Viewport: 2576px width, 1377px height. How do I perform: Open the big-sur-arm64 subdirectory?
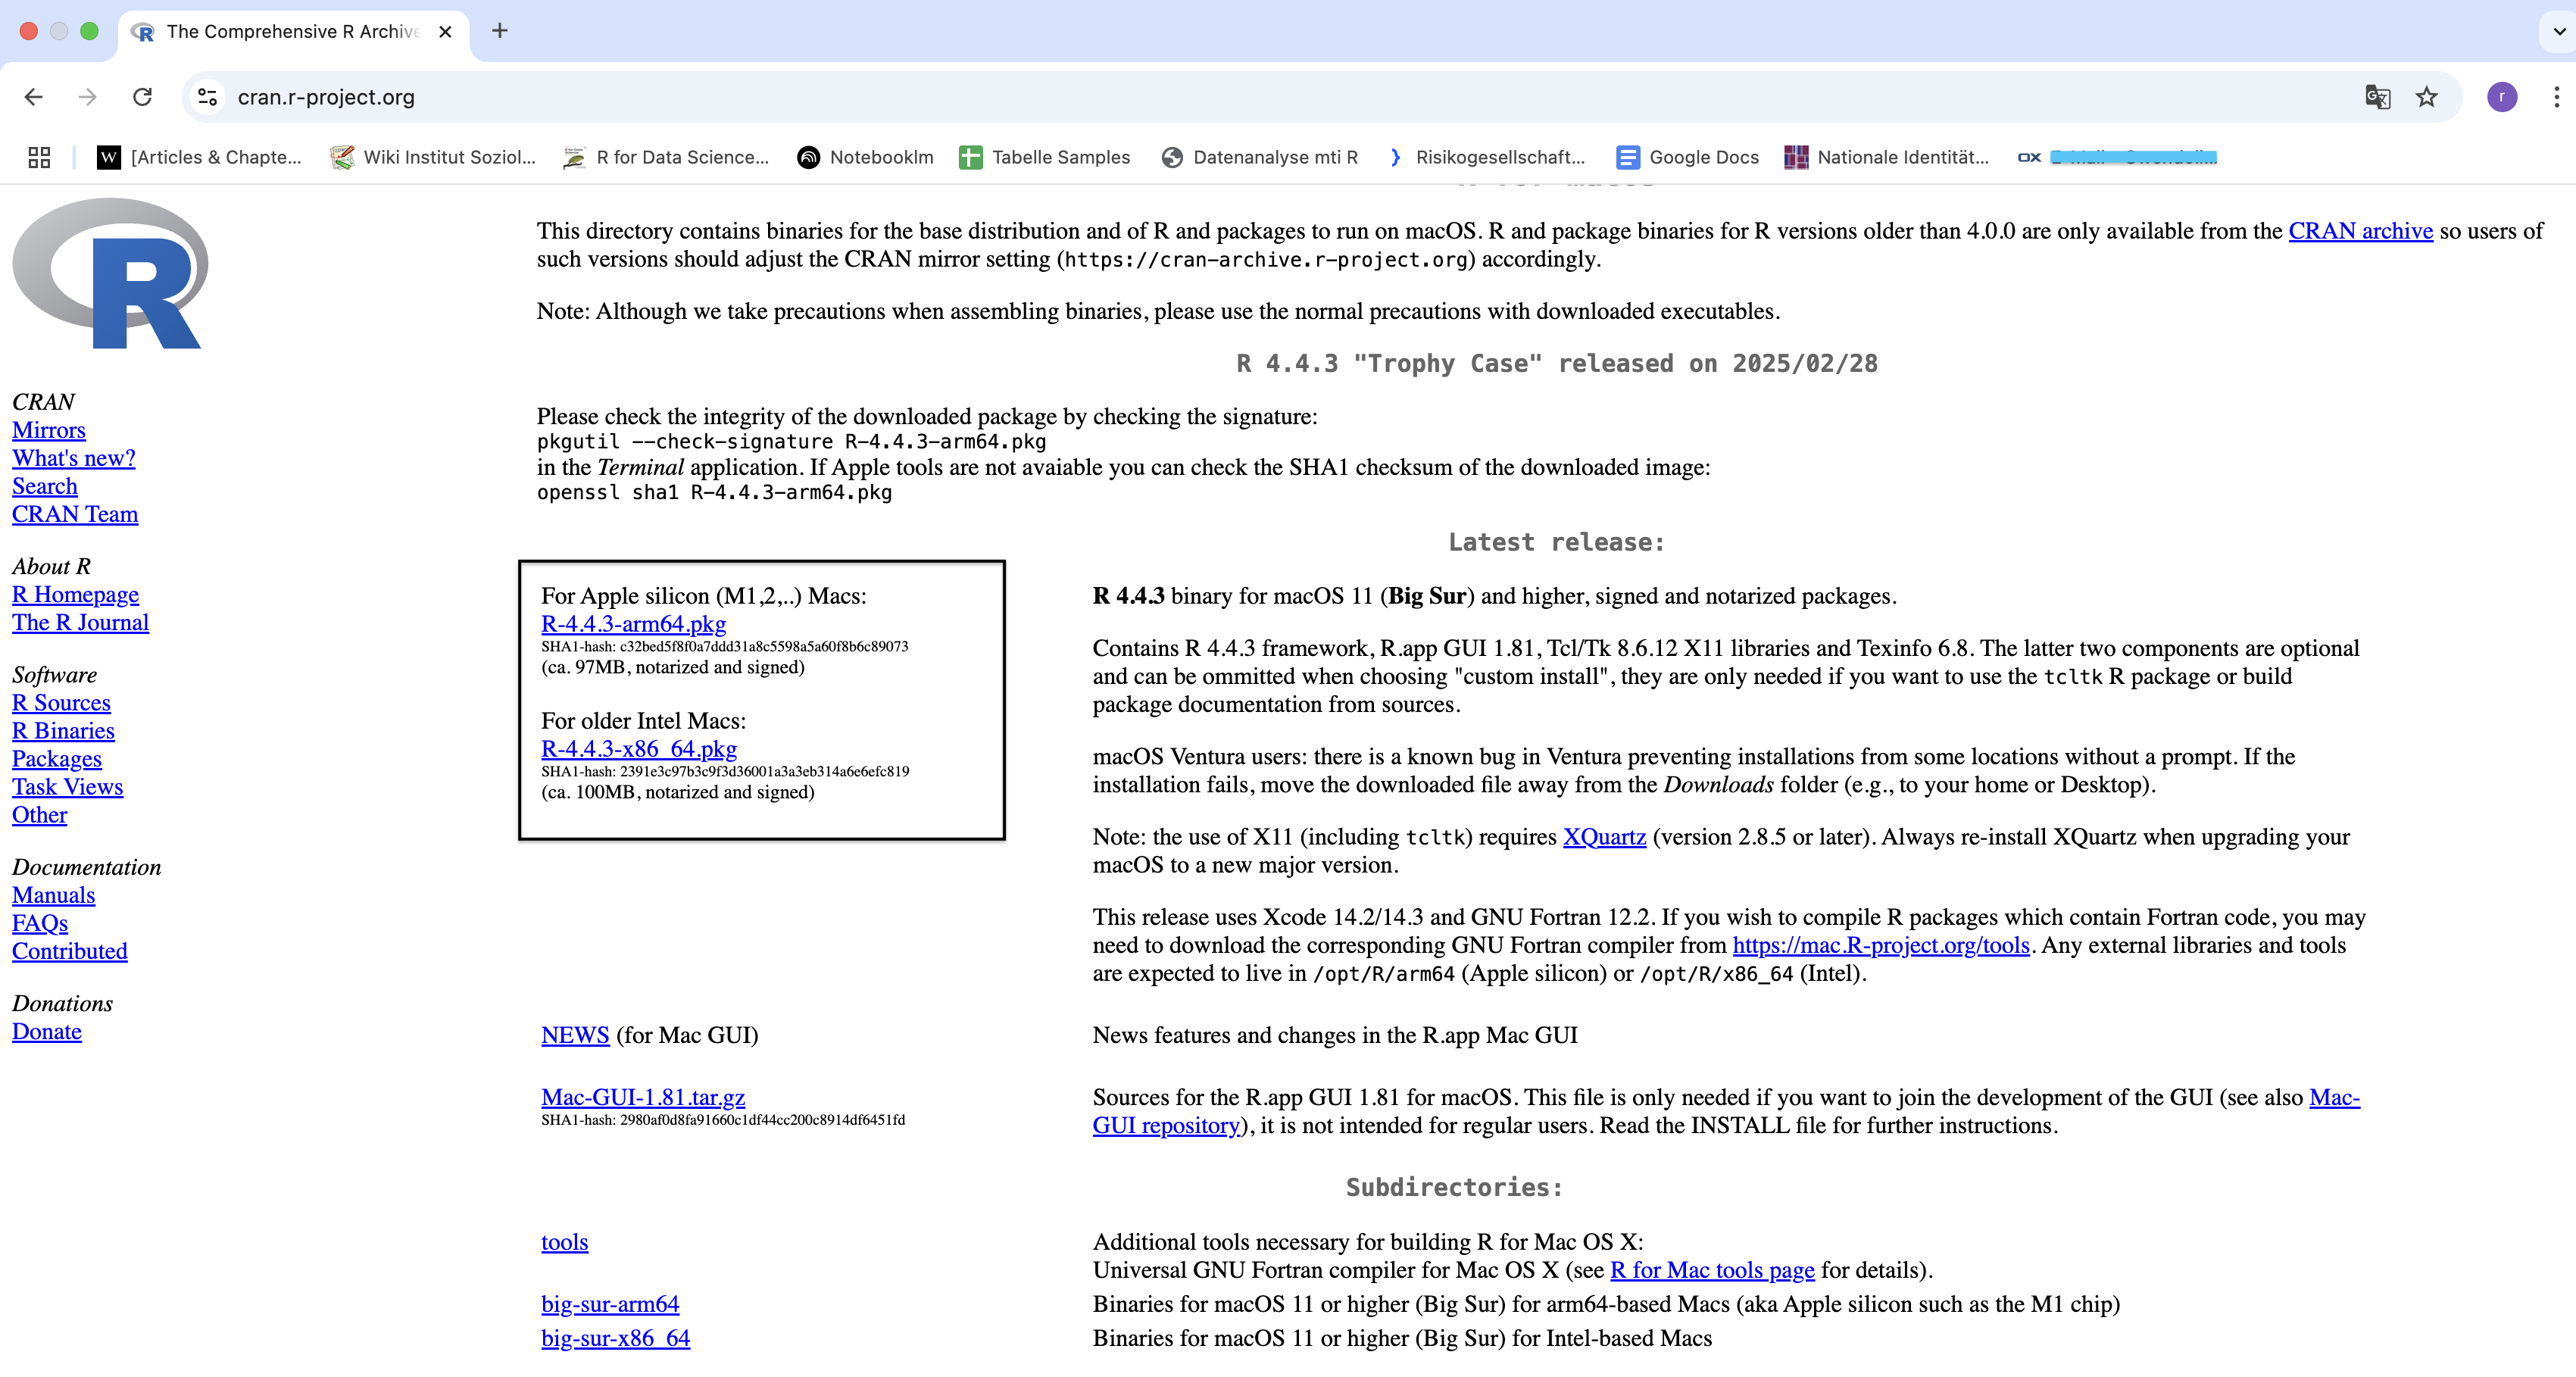coord(610,1304)
